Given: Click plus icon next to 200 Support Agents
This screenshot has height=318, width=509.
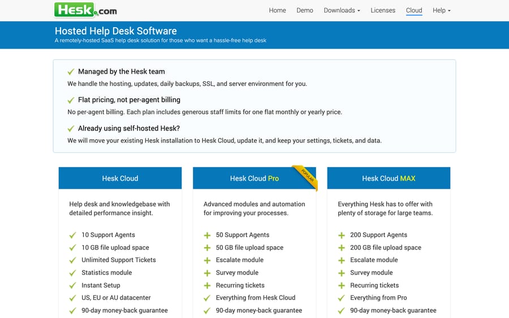Looking at the screenshot, I should click(x=342, y=236).
